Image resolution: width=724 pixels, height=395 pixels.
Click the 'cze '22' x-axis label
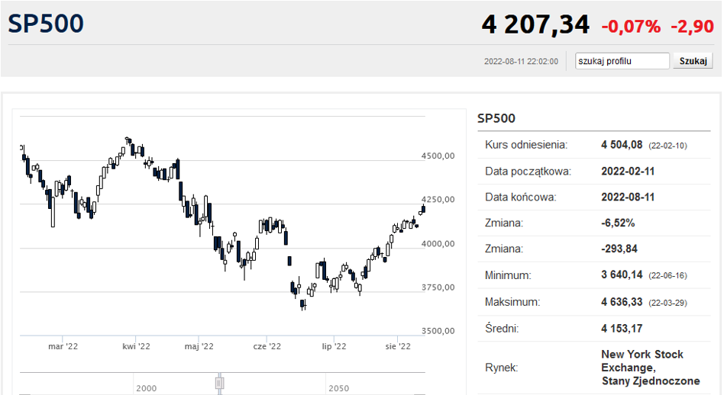tap(267, 346)
